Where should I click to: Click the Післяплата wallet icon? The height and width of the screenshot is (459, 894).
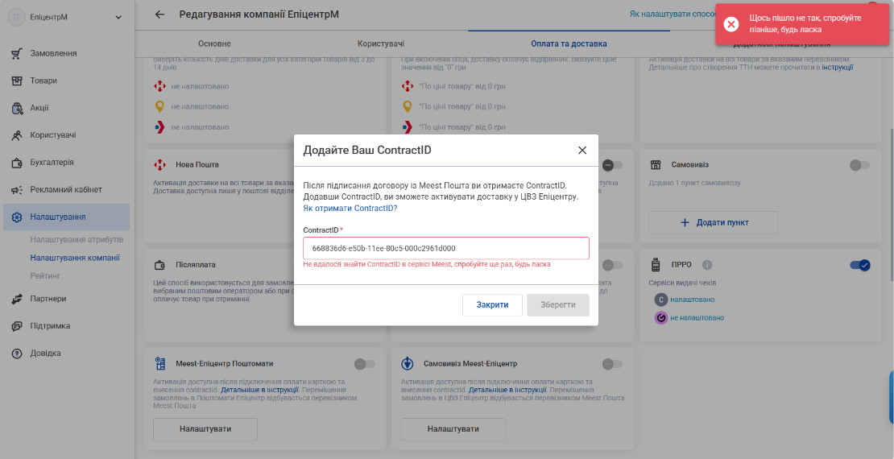[159, 265]
